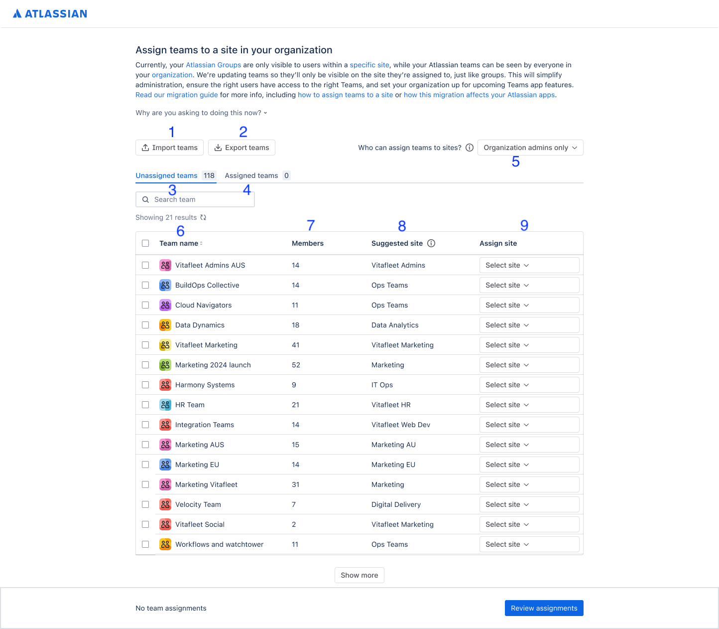Open Select site dropdown for Cloud Navigators
719x629 pixels.
tap(529, 305)
